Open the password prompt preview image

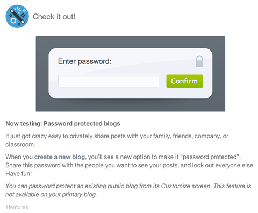(x=131, y=74)
